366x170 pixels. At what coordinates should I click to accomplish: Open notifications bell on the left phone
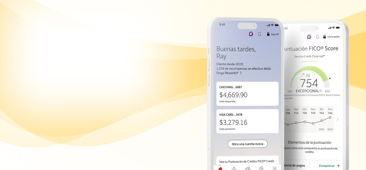(259, 34)
